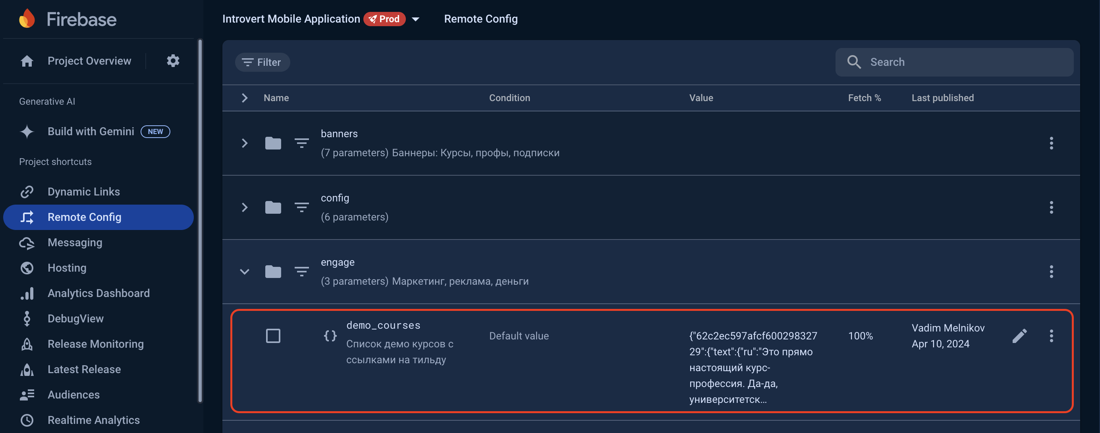Click the Filter button
This screenshot has width=1100, height=433.
[x=262, y=62]
